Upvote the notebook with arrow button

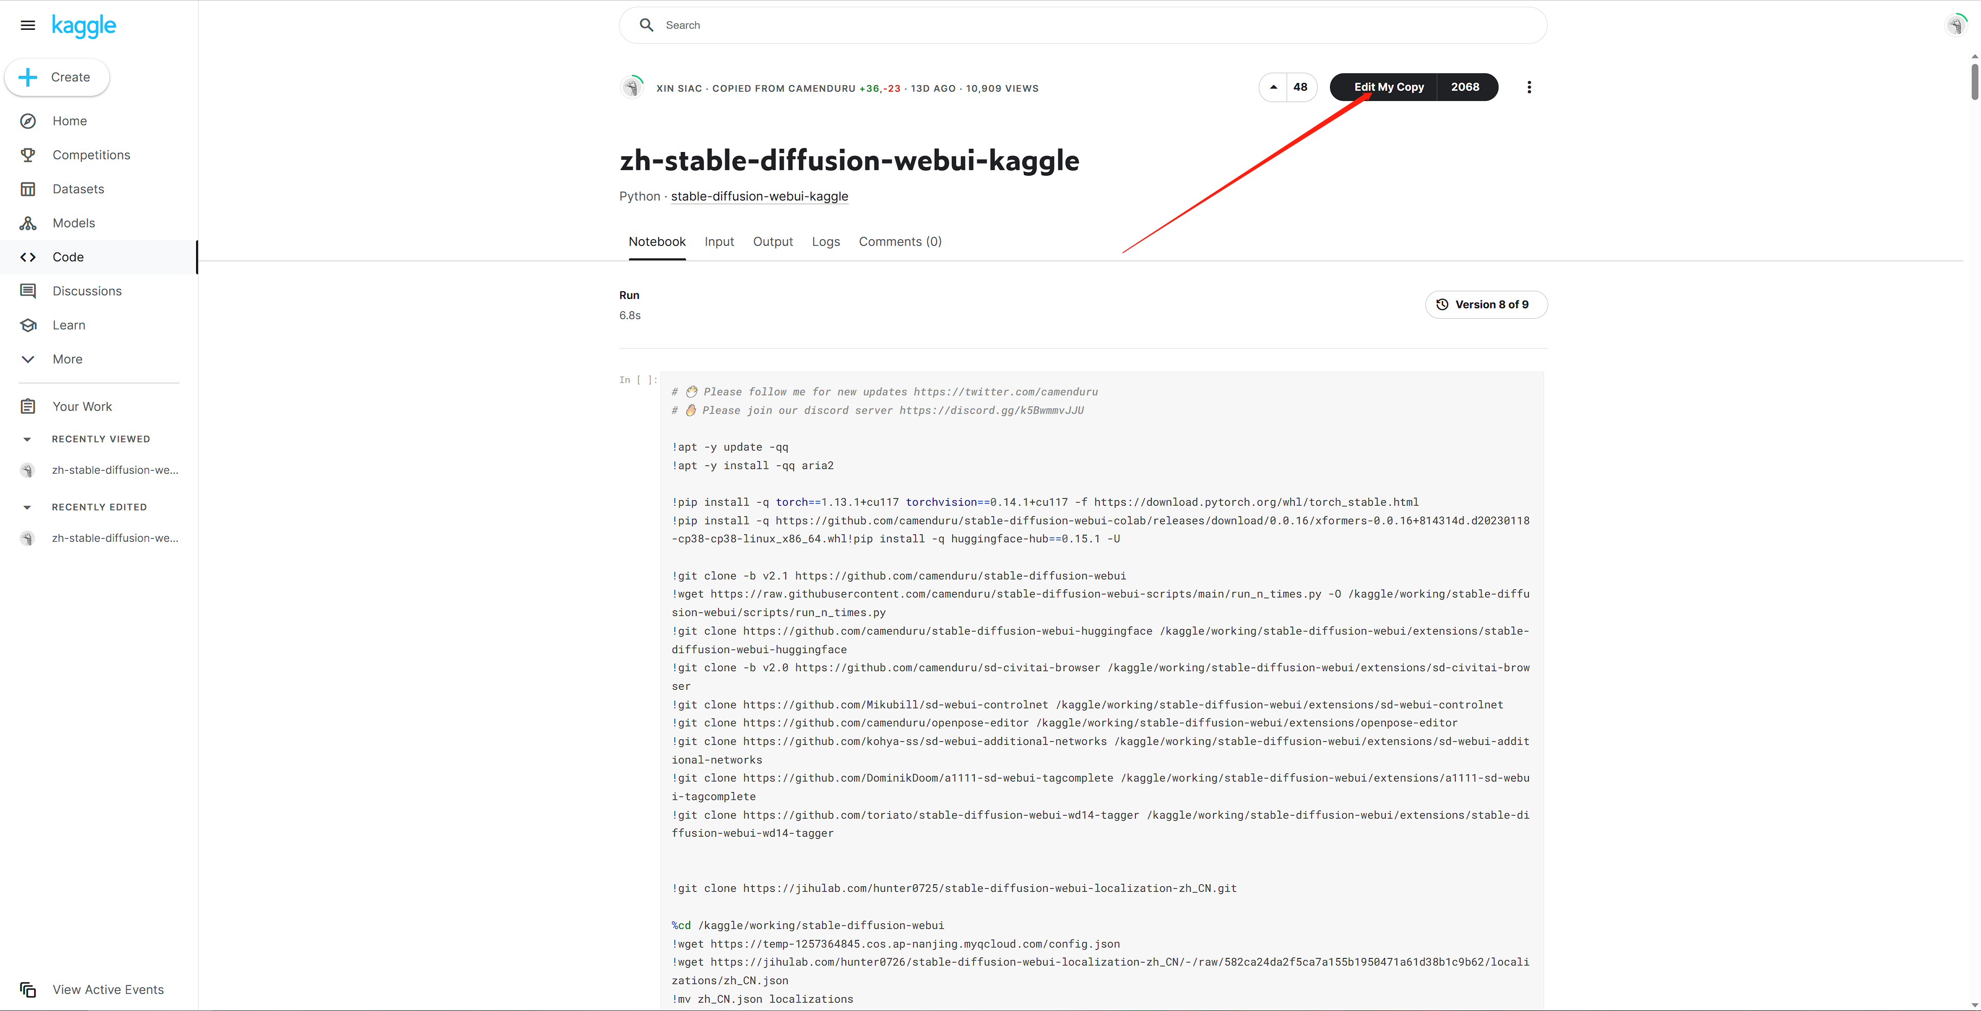1274,88
